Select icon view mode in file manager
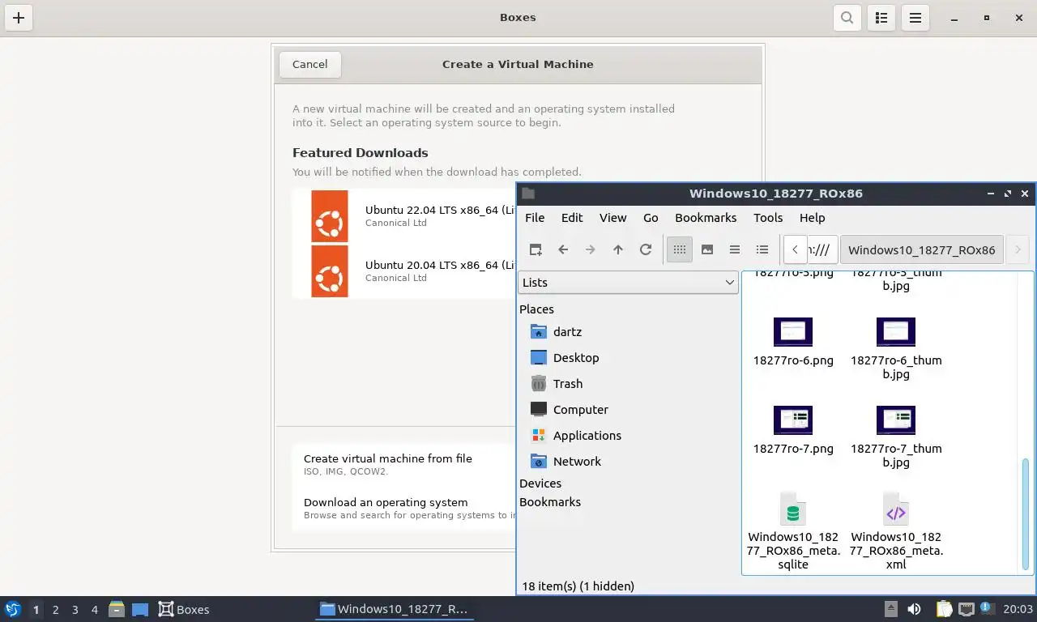This screenshot has height=622, width=1037. click(x=680, y=249)
